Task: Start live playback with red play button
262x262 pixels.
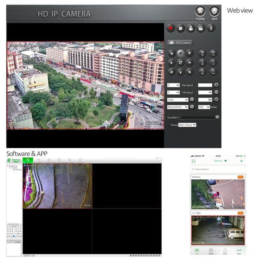Action: tap(171, 28)
